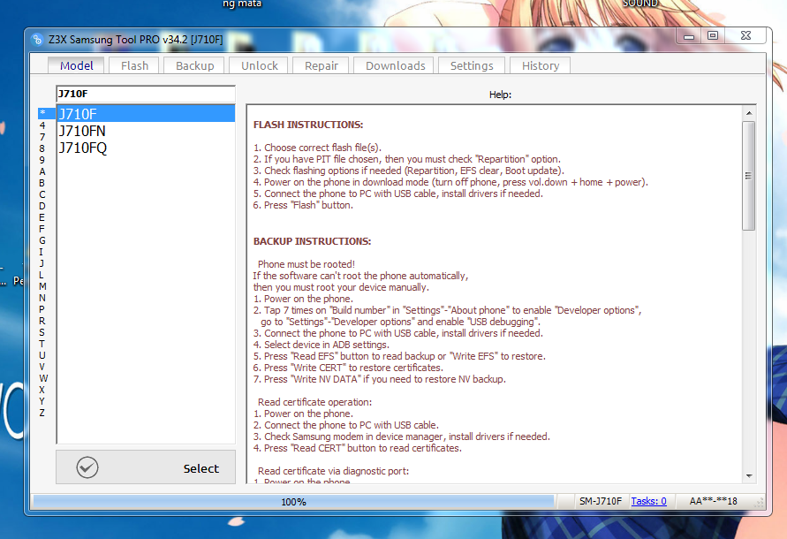
Task: Minimize the Z3X Samsung Tool window
Action: click(x=689, y=36)
